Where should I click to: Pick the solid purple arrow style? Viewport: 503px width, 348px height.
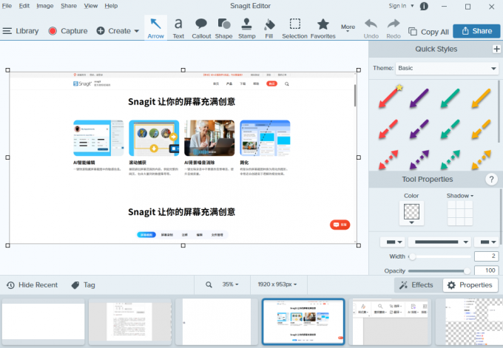(x=419, y=98)
